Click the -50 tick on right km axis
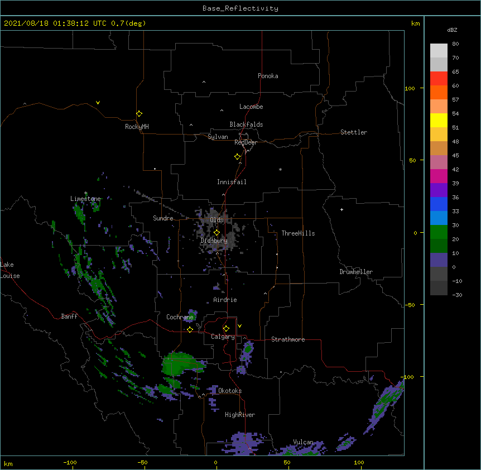 pyautogui.click(x=410, y=305)
